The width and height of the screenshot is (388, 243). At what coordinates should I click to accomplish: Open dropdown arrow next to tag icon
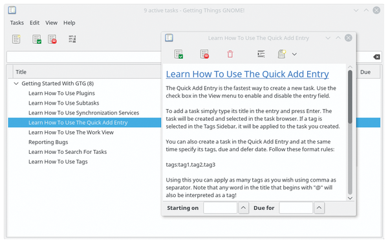294,54
